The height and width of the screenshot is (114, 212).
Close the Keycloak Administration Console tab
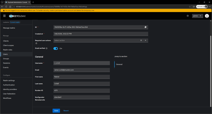(x=29, y=2)
